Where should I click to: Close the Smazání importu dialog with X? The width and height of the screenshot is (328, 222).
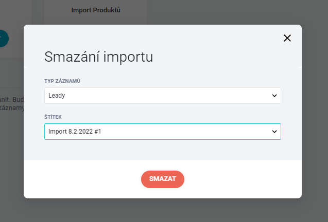click(287, 38)
